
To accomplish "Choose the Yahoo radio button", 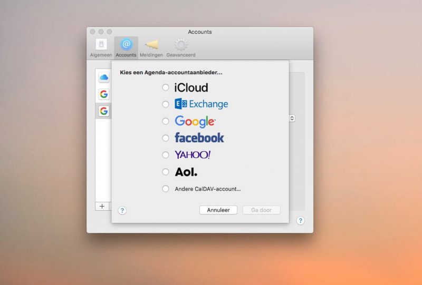I will click(x=166, y=155).
